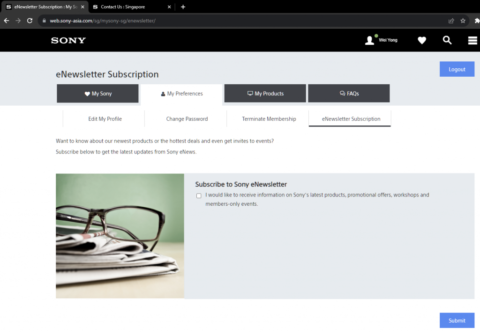This screenshot has width=480, height=333.
Task: Click the eNewsletter Subscription page title
Action: 107,74
